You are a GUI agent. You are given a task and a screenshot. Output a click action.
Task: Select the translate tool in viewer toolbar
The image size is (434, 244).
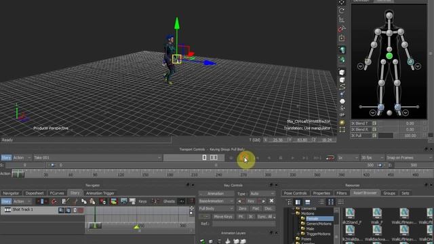[x=342, y=2]
